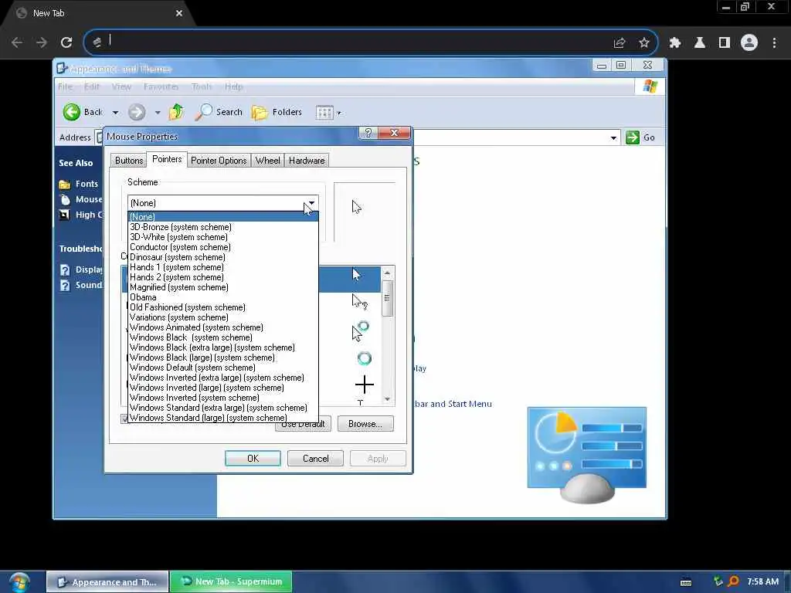Open the Fonts link under See Also

tap(87, 184)
